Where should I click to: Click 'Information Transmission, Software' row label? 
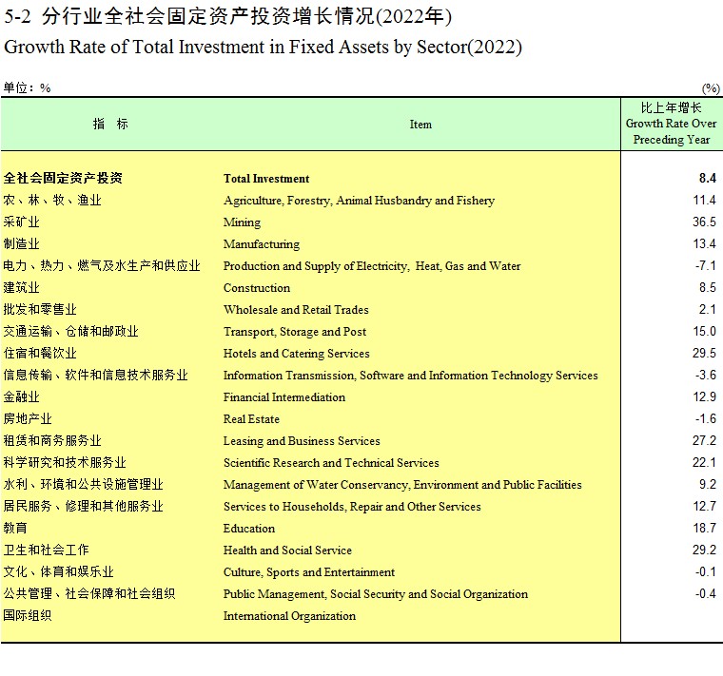[410, 376]
